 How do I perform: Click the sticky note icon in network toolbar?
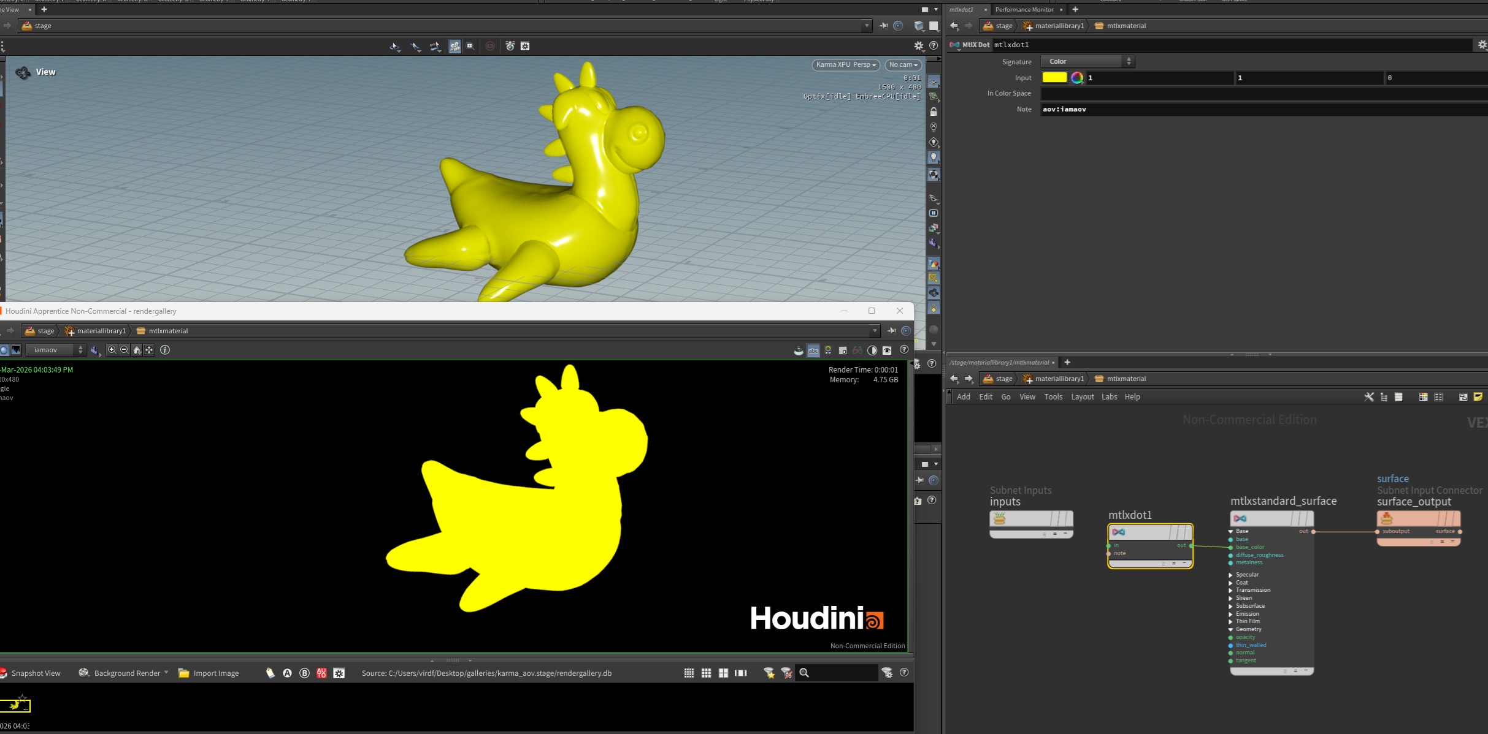pyautogui.click(x=1478, y=397)
